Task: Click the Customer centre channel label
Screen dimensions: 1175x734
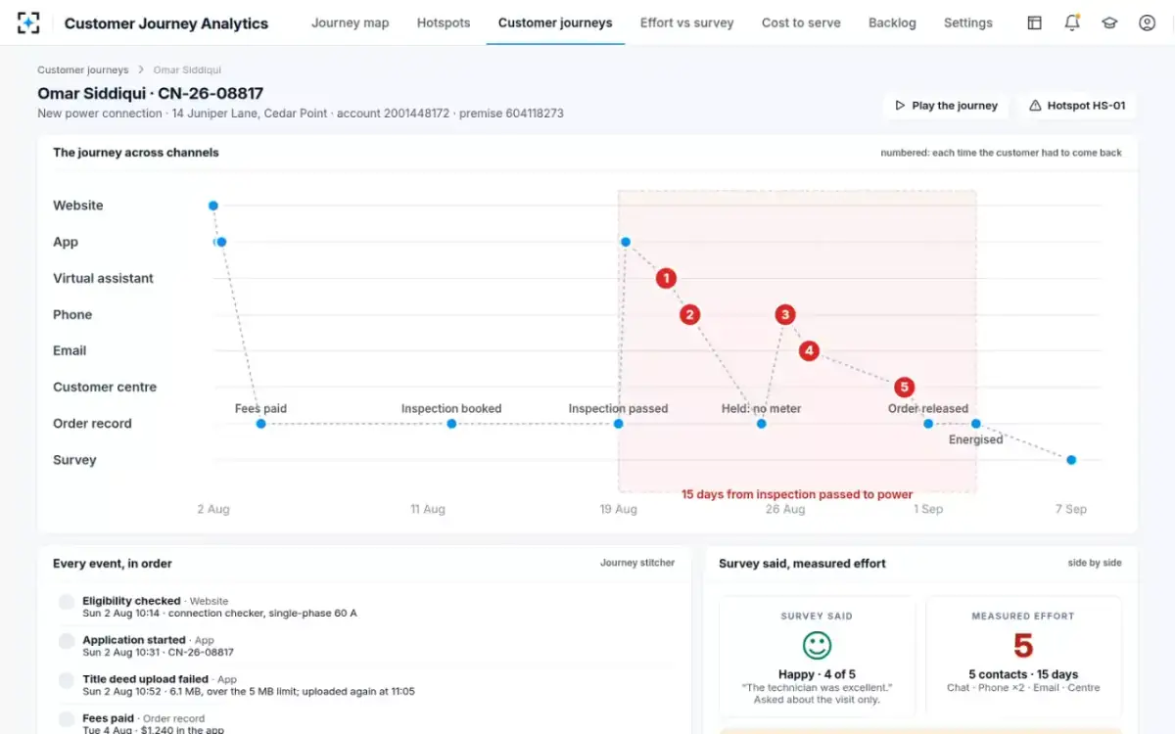Action: tap(105, 387)
